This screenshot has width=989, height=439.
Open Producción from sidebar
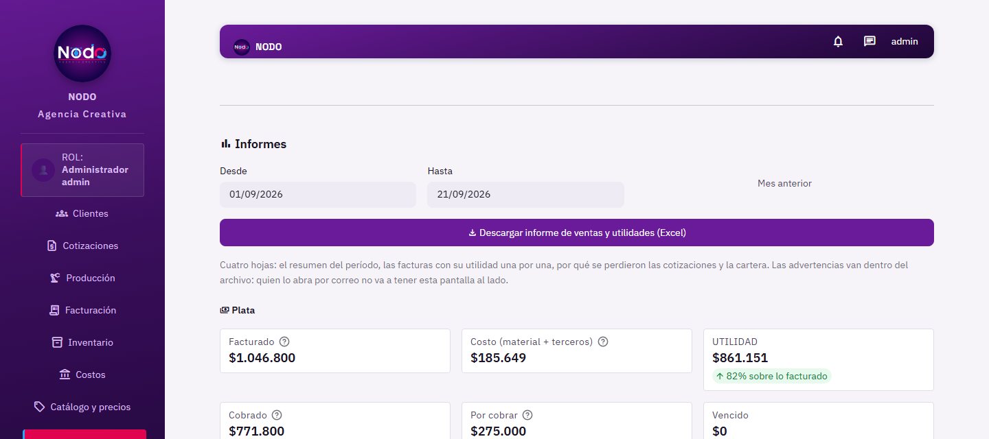[x=82, y=278]
